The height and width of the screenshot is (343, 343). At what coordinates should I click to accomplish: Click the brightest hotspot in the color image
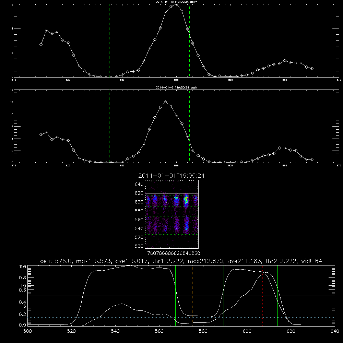click(186, 200)
